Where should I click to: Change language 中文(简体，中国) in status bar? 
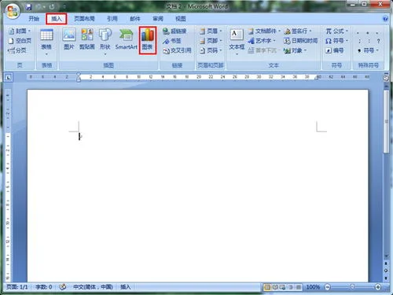point(93,287)
